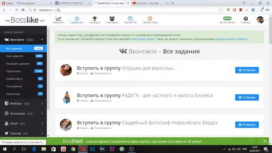This screenshot has width=272, height=153.
Task: Open Windows Start menu
Action: pyautogui.click(x=5, y=149)
